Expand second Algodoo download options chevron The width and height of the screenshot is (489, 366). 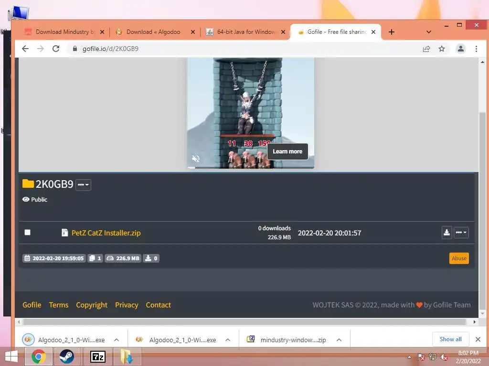click(228, 340)
